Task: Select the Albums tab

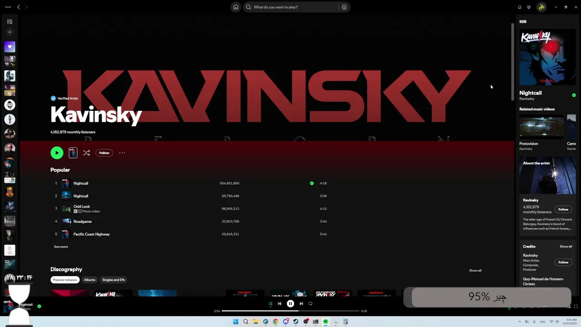Action: click(90, 280)
